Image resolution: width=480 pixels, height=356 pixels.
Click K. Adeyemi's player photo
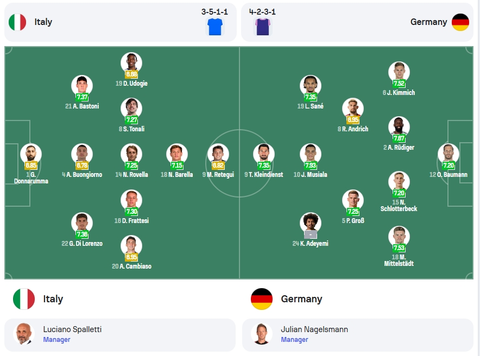pos(311,223)
